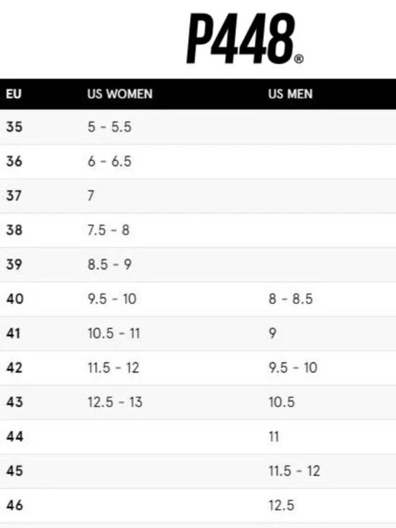This screenshot has height=528, width=396.
Task: Click the women's size 5 - 5.5 cell
Action: pyautogui.click(x=109, y=127)
